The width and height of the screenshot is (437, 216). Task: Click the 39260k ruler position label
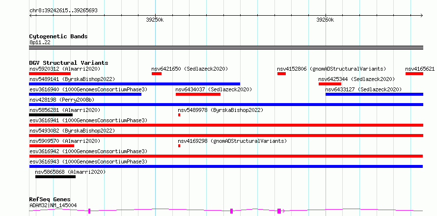pyautogui.click(x=325, y=20)
